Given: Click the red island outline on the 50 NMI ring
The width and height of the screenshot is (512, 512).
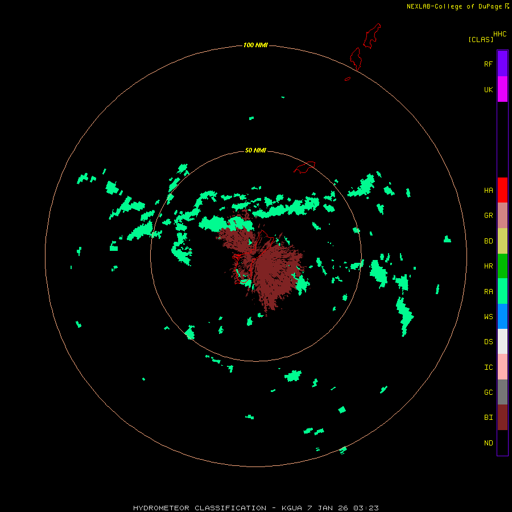Looking at the screenshot, I should click(304, 167).
